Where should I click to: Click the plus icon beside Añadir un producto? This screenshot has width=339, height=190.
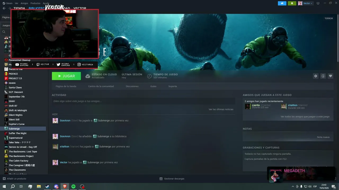tap(4, 179)
